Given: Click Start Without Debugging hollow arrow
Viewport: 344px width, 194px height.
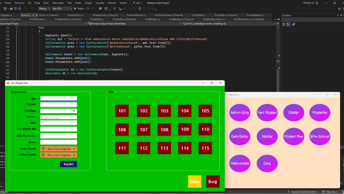Looking at the screenshot, I should pyautogui.click(x=88, y=8).
